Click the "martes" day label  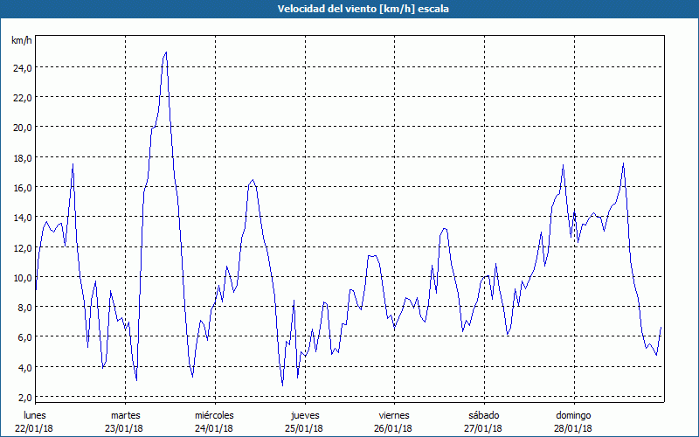pyautogui.click(x=125, y=414)
